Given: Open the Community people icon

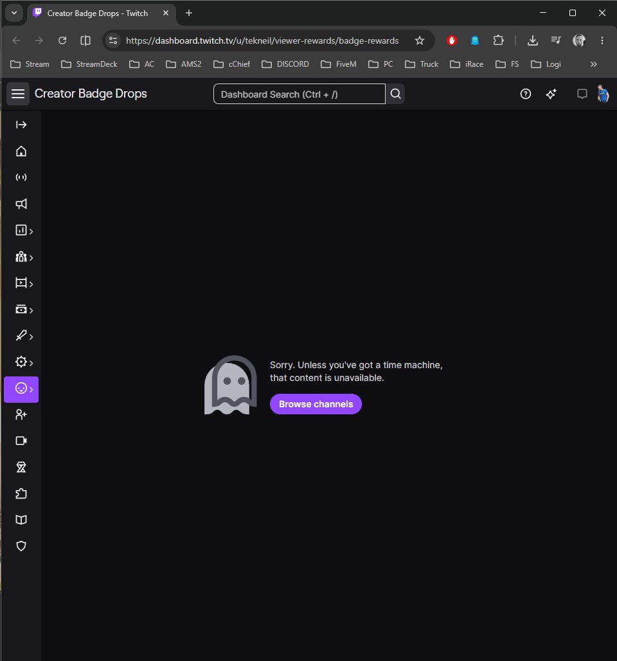Looking at the screenshot, I should (x=21, y=256).
